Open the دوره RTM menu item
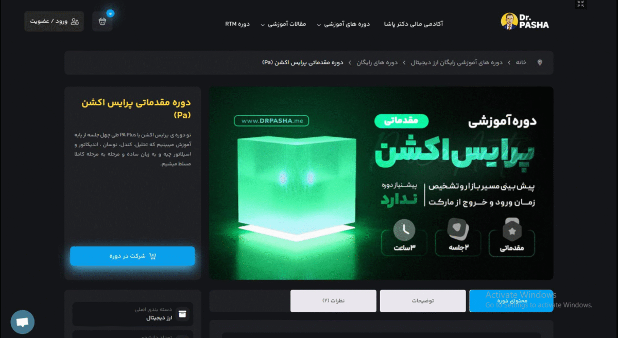618x338 pixels. click(237, 24)
